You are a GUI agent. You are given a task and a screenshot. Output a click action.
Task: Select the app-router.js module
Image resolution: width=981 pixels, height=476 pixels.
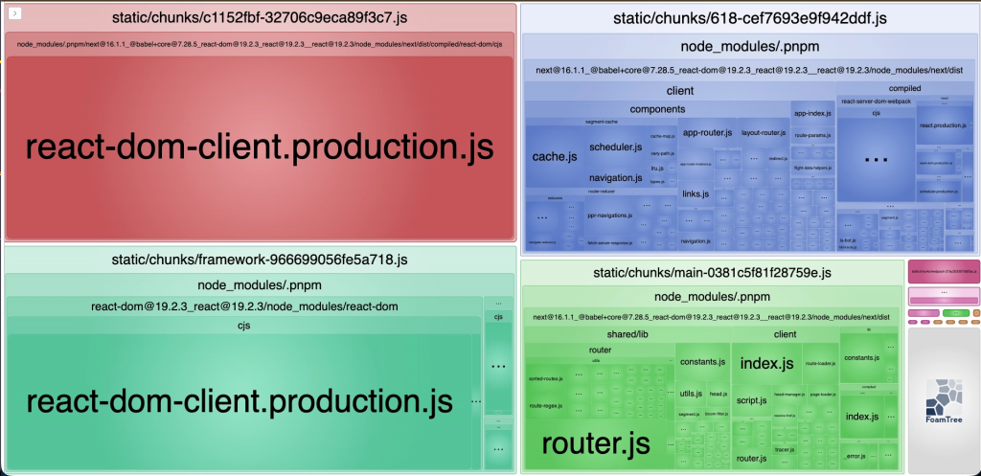pyautogui.click(x=707, y=132)
